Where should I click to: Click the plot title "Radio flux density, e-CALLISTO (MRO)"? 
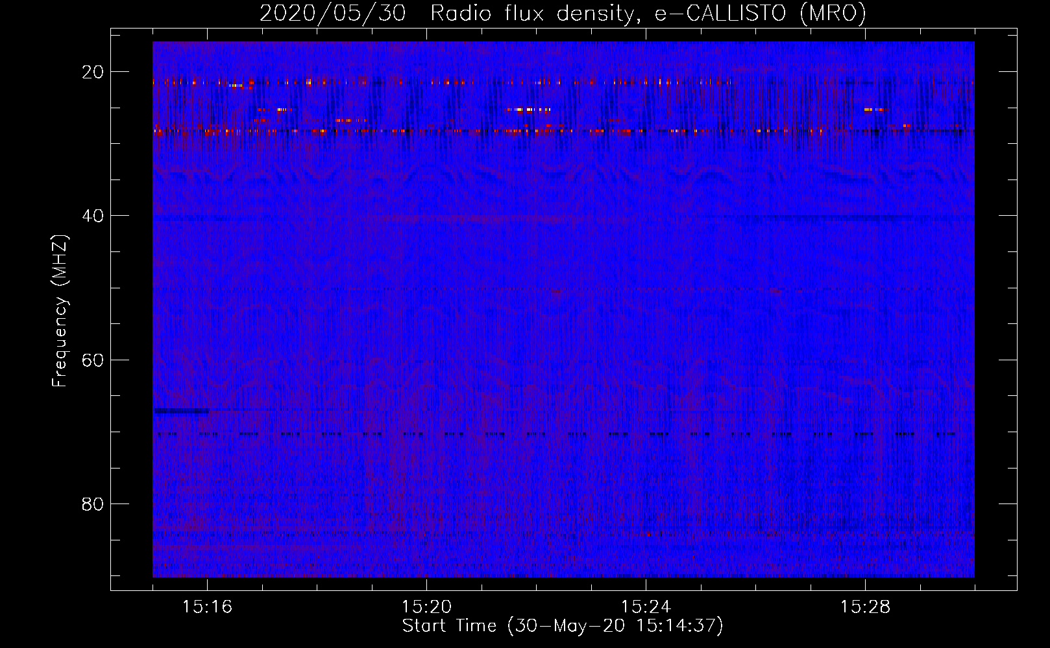tap(648, 13)
